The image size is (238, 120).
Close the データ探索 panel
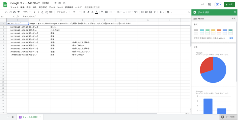click(x=235, y=12)
